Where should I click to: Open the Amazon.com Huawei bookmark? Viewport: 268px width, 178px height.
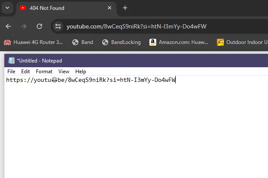pyautogui.click(x=179, y=42)
